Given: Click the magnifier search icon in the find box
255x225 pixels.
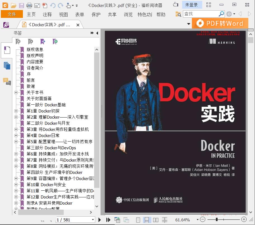Looking at the screenshot, I should pyautogui.click(x=221, y=14).
